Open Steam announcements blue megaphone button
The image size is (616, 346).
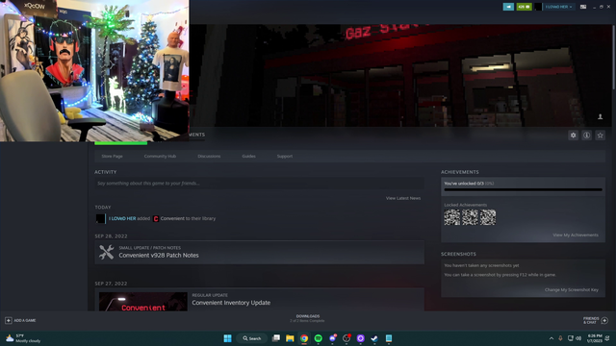point(508,7)
